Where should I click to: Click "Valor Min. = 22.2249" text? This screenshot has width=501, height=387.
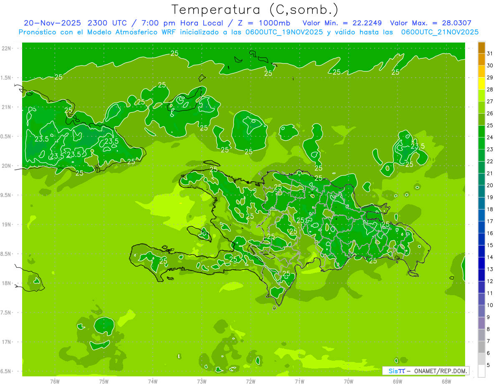coord(342,23)
